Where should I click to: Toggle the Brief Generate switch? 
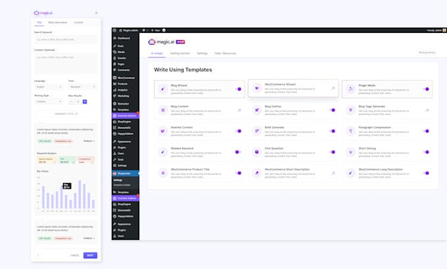coord(332,131)
